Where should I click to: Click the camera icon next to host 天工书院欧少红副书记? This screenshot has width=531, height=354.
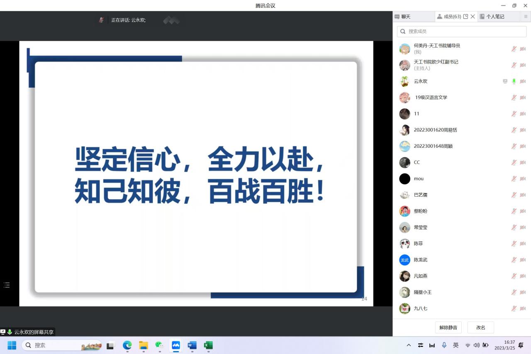coord(523,65)
